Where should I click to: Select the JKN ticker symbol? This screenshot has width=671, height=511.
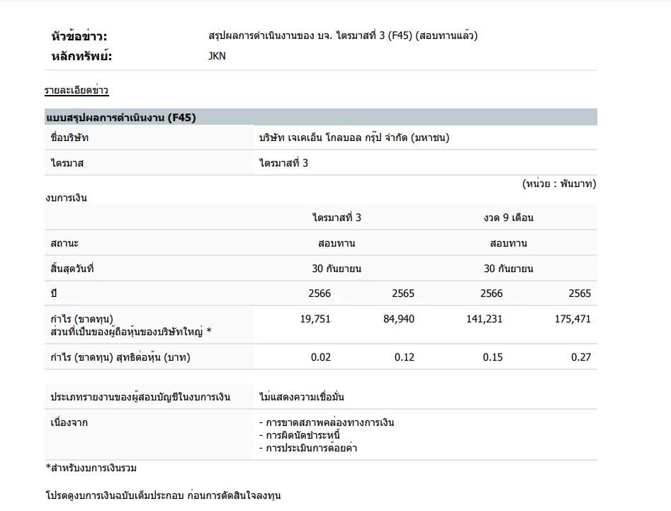[217, 56]
